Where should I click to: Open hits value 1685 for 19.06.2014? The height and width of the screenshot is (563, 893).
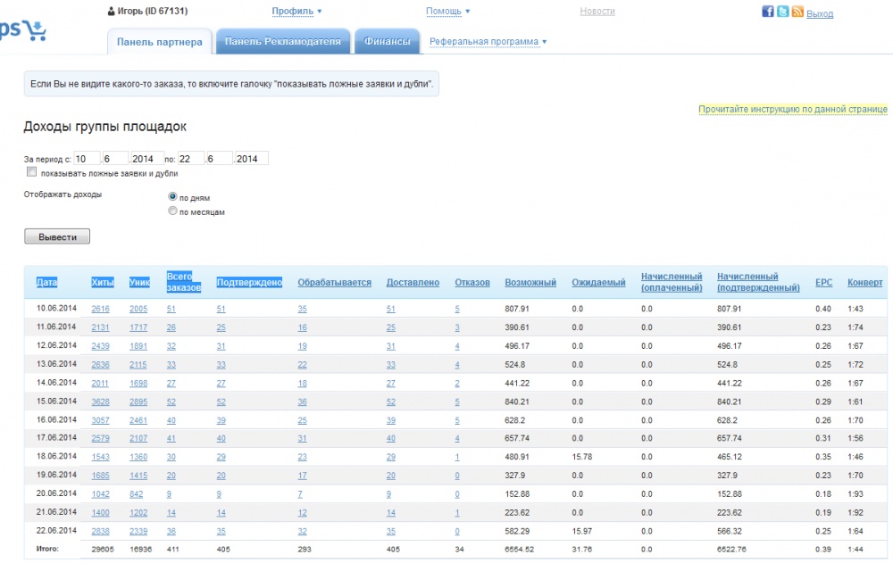tap(100, 476)
